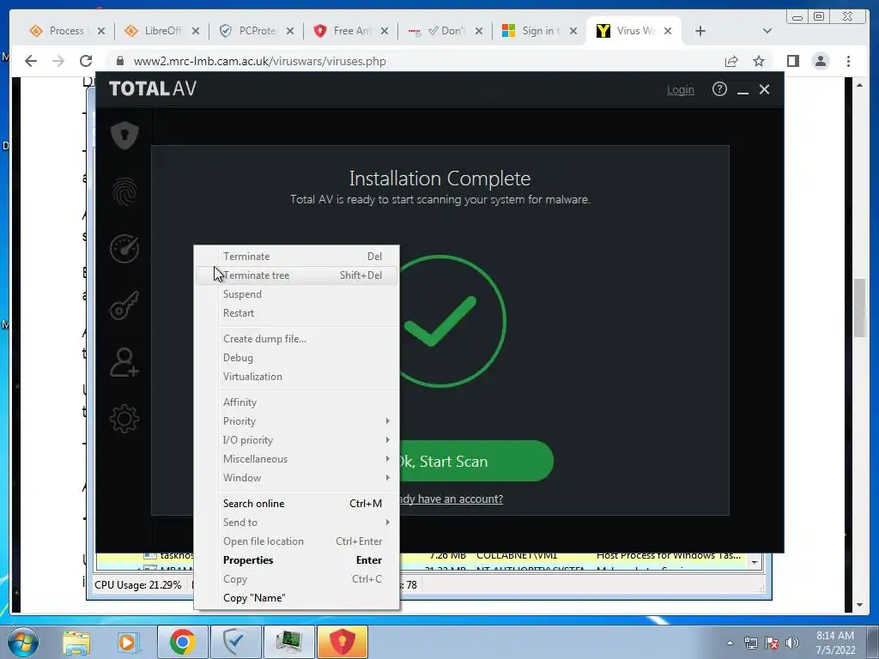Expand the Window submenu
This screenshot has width=879, height=659.
pyautogui.click(x=297, y=478)
